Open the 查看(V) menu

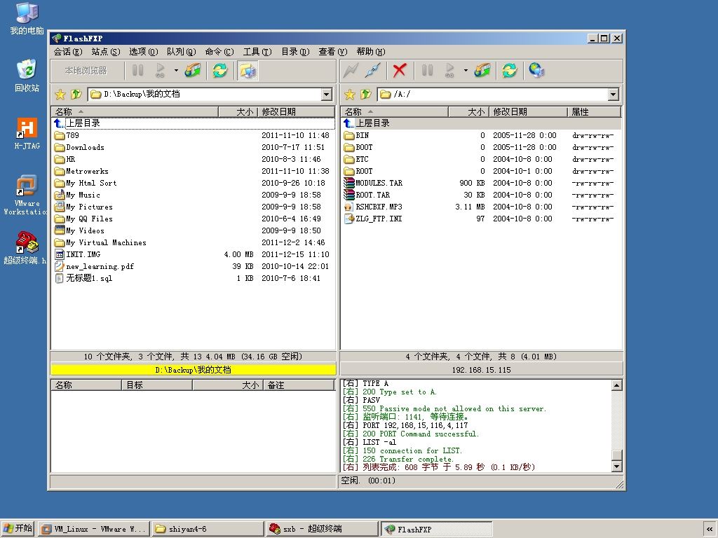333,52
